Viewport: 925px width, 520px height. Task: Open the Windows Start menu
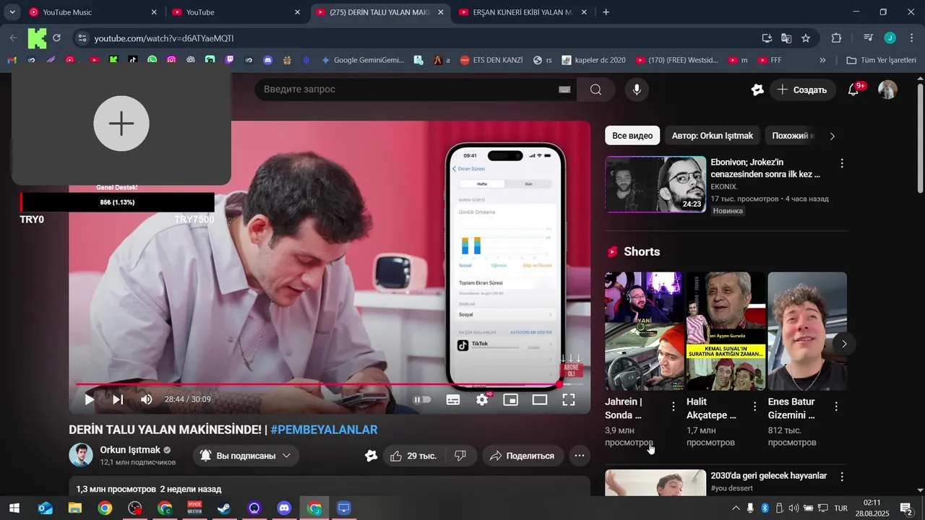click(x=14, y=508)
